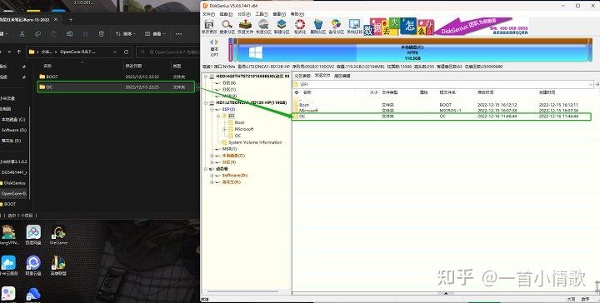Open the path dropdown in DiskGenius file browser
The width and height of the screenshot is (600, 303).
click(x=591, y=84)
